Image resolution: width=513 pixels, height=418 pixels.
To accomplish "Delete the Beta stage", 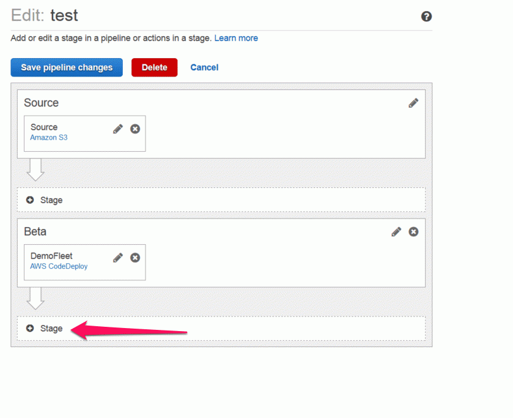I will click(x=413, y=231).
